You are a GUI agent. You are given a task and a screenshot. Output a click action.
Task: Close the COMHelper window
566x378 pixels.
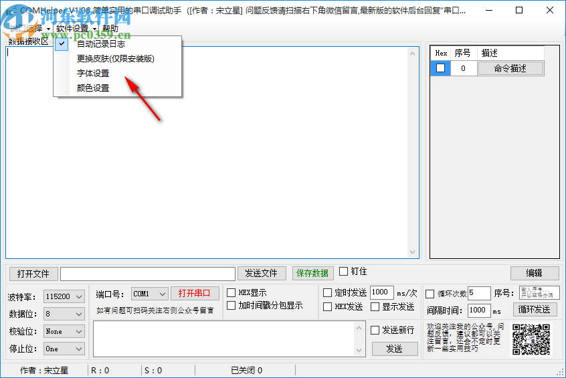550,11
